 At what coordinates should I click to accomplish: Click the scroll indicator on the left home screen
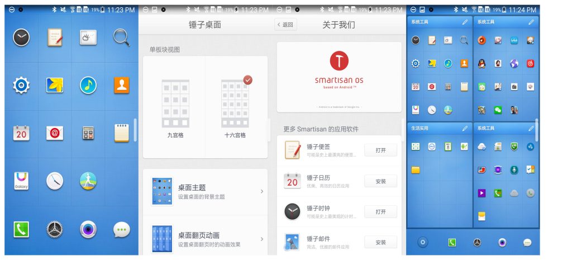(135, 130)
